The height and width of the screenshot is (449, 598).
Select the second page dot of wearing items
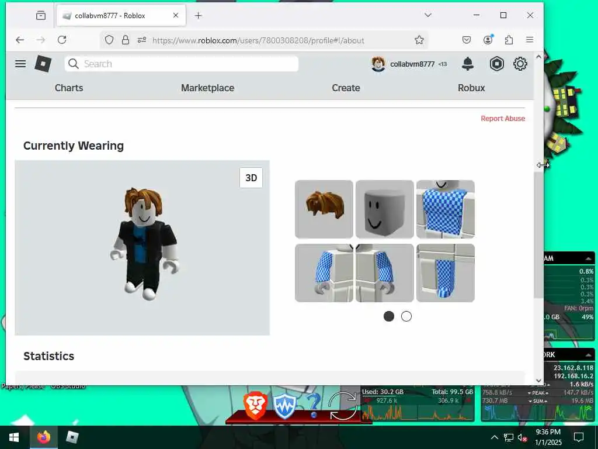point(406,316)
